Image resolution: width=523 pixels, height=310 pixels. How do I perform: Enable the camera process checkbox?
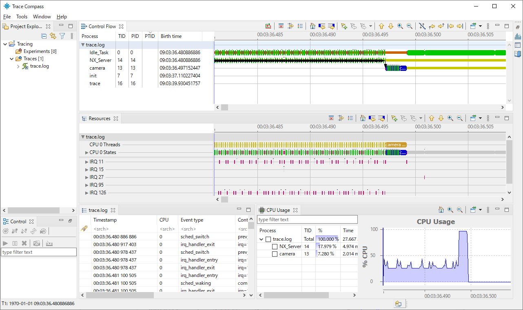275,254
